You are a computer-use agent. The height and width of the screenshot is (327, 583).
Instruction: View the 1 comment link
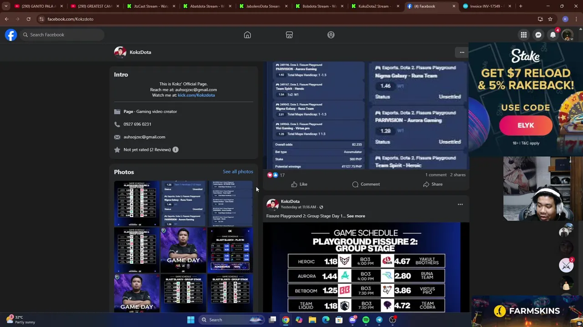click(x=436, y=175)
